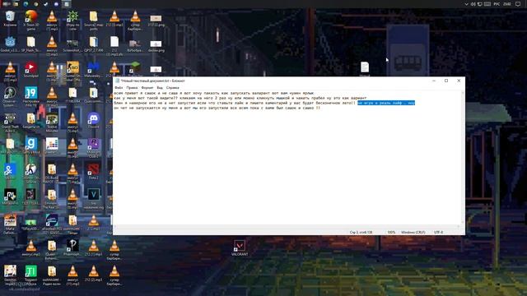527x296 pixels.
Task: Open the Правка menu in Notepad
Action: (132, 88)
